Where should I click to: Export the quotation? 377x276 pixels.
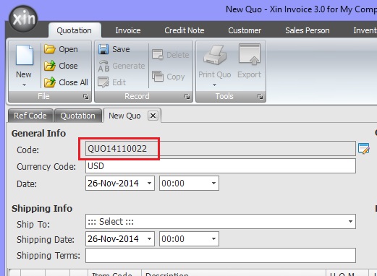click(249, 61)
